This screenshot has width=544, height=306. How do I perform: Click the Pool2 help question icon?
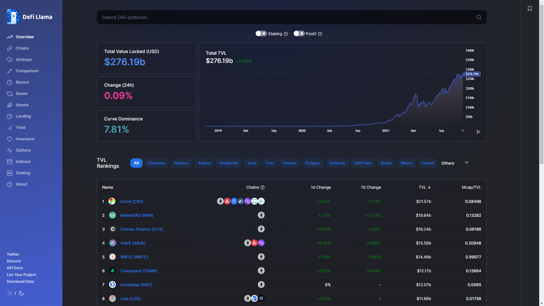pyautogui.click(x=320, y=34)
